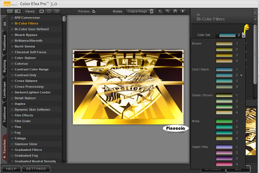Select the Bi-Color User Defined filter
Screen dimensions: 259x173
(x=31, y=29)
